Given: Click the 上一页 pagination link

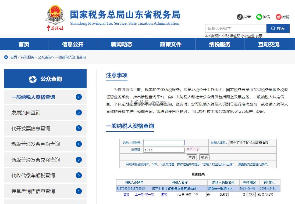Looking at the screenshot, I should pos(139,195).
